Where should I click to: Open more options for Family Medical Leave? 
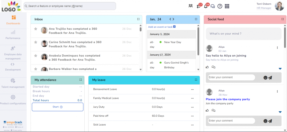[192, 98]
